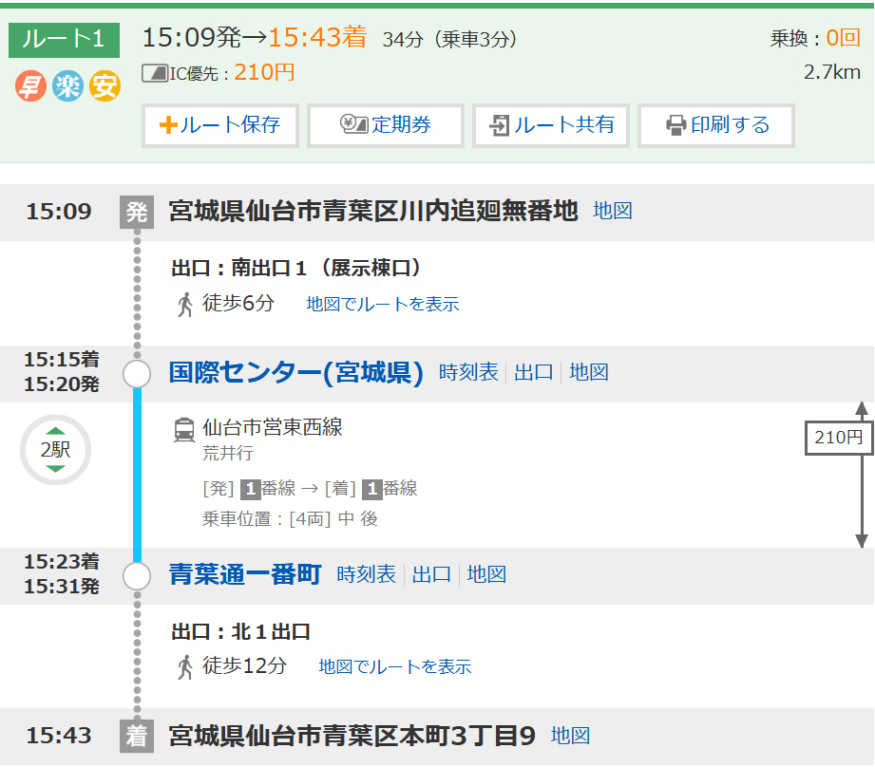The width and height of the screenshot is (875, 767).
Task: Click the yellow 安 (cheapest) badge icon
Action: [x=105, y=86]
